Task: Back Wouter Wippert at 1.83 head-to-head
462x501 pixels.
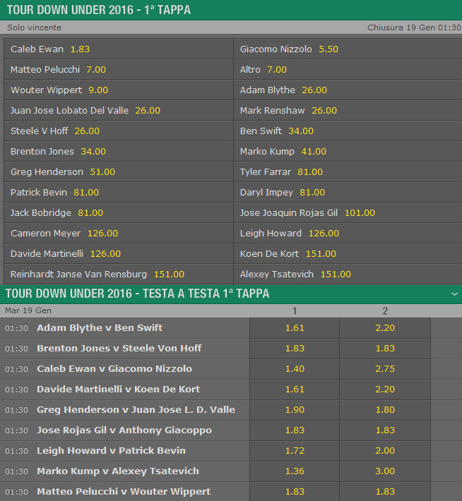Action: pos(385,491)
